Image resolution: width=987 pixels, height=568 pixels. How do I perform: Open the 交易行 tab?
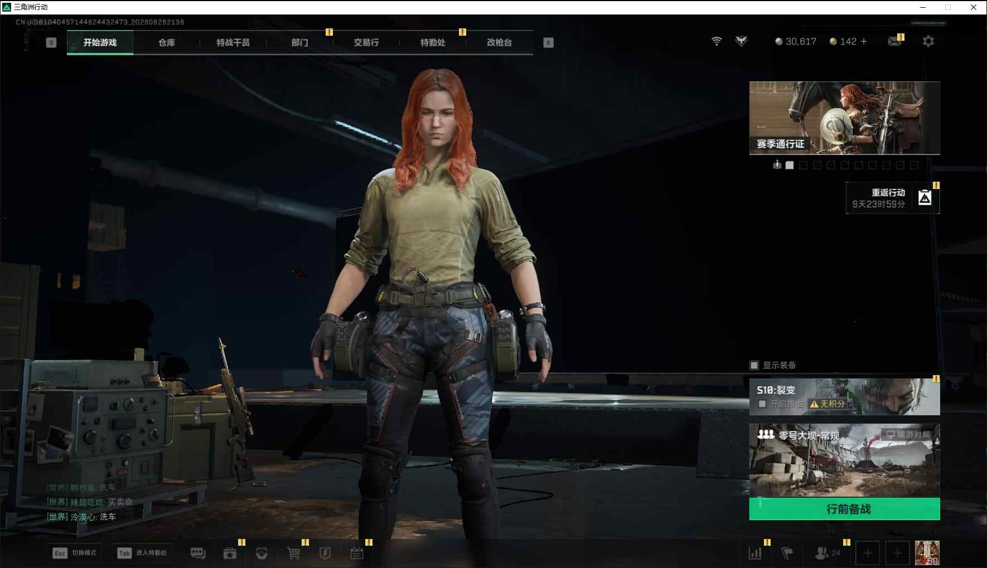[x=366, y=42]
